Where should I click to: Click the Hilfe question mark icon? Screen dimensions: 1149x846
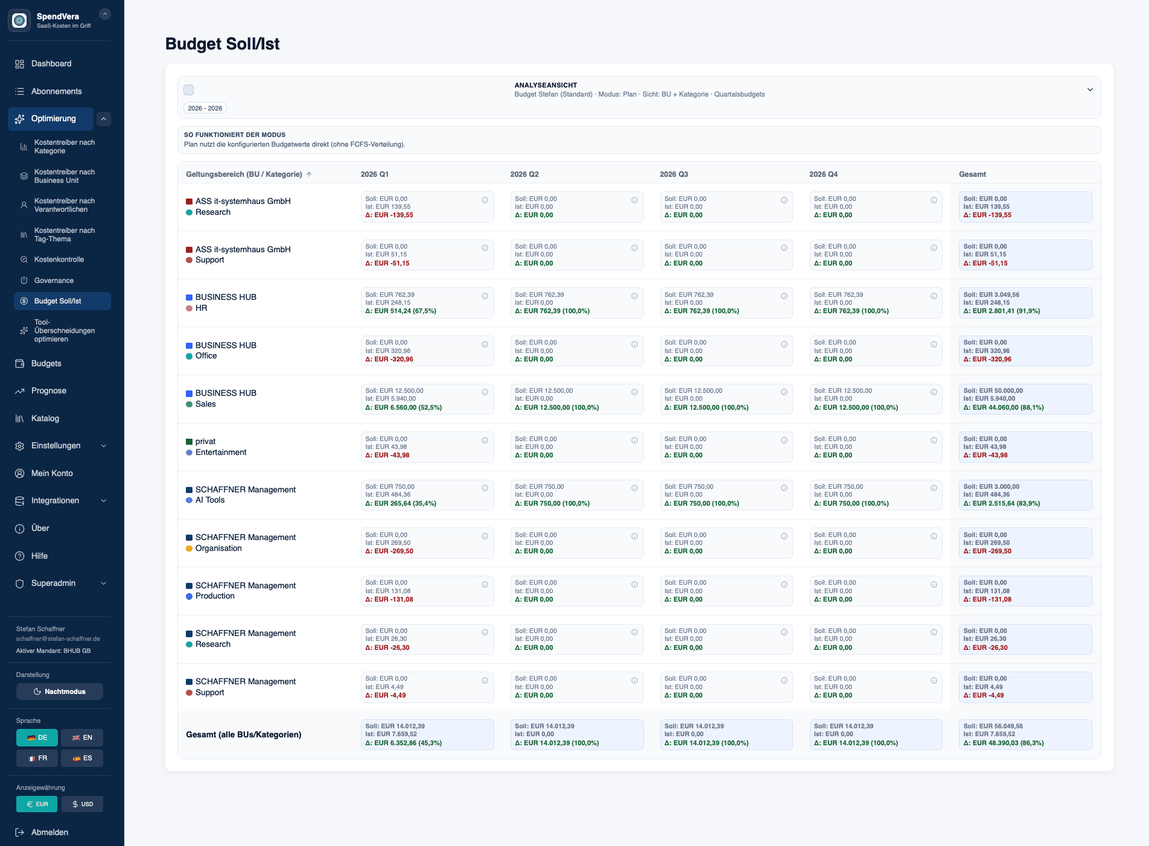(19, 556)
